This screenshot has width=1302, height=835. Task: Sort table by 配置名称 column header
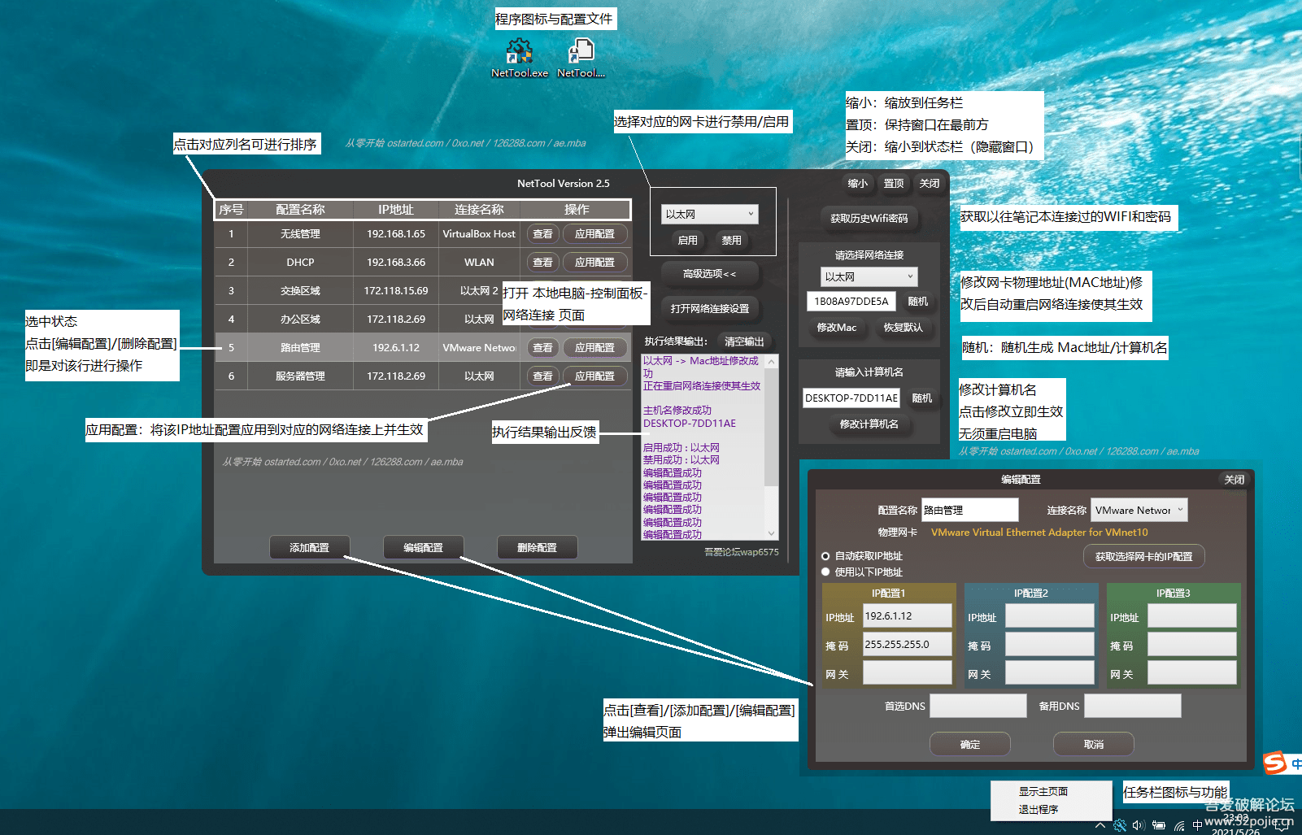[x=300, y=210]
